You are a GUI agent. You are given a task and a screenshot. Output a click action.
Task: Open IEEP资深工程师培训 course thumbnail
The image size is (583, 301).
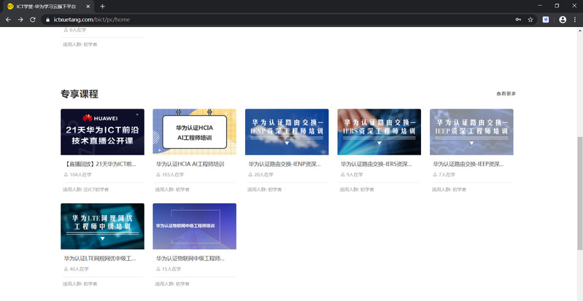[x=471, y=132]
